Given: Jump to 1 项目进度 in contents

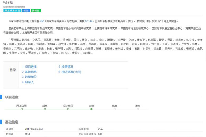Looking at the screenshot, I should coord(29,67).
